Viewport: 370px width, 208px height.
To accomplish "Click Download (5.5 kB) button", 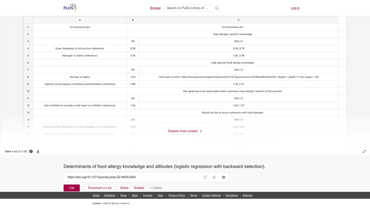I will pyautogui.click(x=100, y=188).
